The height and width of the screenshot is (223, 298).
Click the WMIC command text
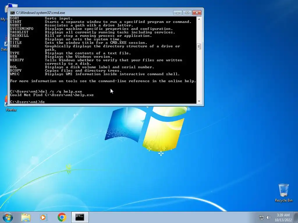tap(15, 74)
